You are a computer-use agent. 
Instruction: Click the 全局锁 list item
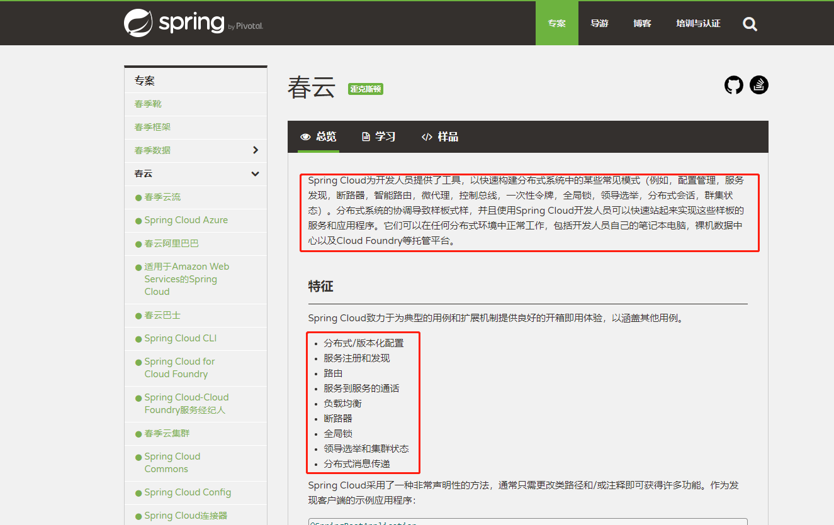[x=338, y=434]
